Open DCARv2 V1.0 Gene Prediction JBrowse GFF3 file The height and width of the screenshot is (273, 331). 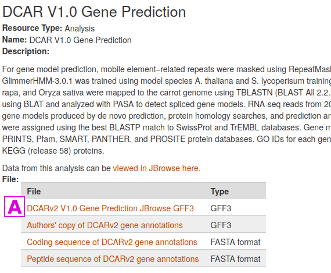[110, 208]
